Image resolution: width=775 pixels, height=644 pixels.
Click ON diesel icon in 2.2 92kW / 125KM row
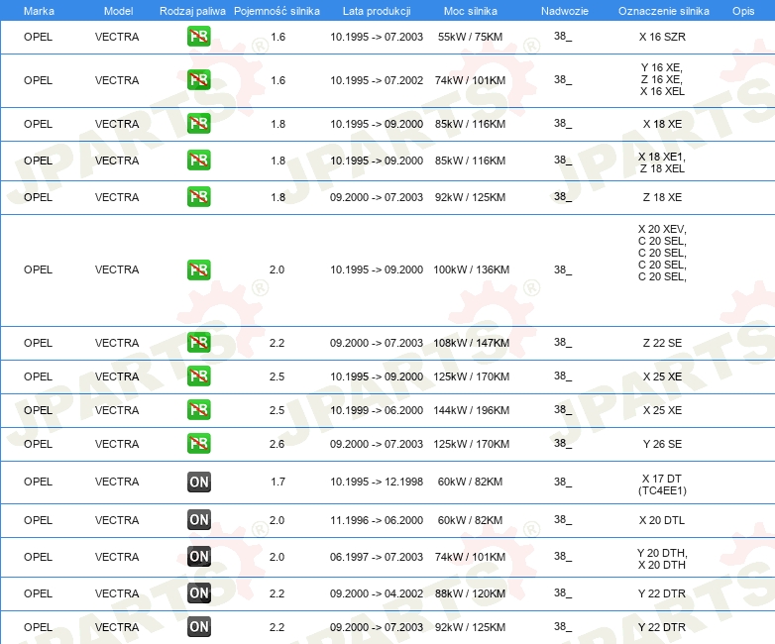[198, 627]
